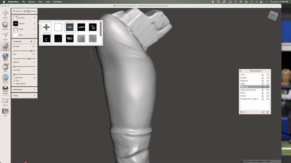This screenshot has width=291, height=163.
Task: Open the View menu
Action: pos(40,2)
